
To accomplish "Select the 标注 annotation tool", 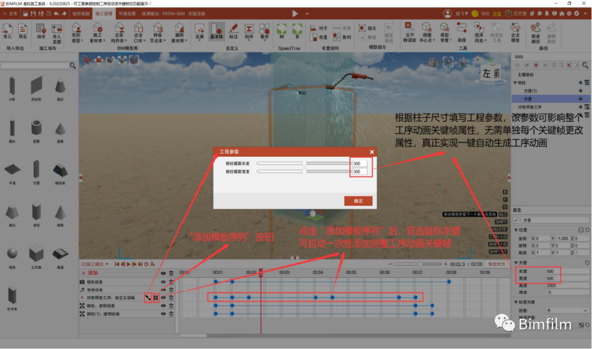I will click(234, 31).
